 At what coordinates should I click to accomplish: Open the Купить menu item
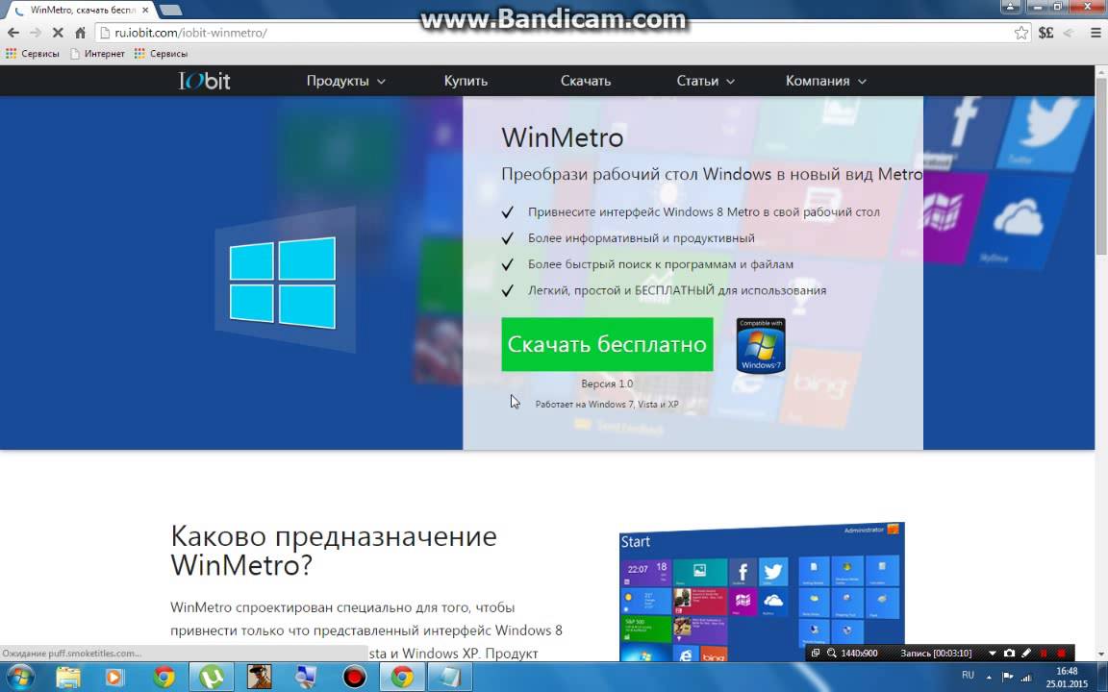466,81
